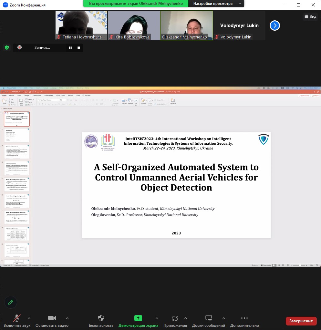The width and height of the screenshot is (321, 330).
Task: Expand audio options arrow next to microphone
Action: pyautogui.click(x=29, y=318)
